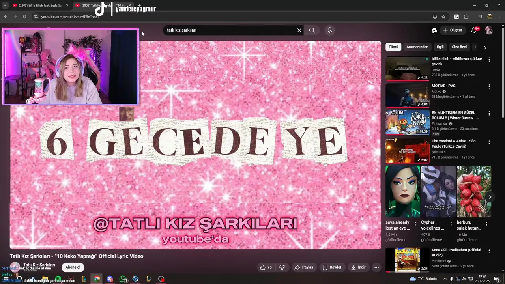505x284 pixels.
Task: Open options for Cypher voicelines short
Action: coord(451,224)
